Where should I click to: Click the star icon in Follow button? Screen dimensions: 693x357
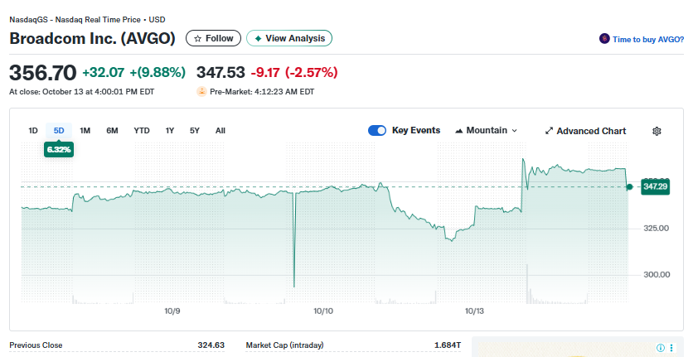pyautogui.click(x=197, y=39)
